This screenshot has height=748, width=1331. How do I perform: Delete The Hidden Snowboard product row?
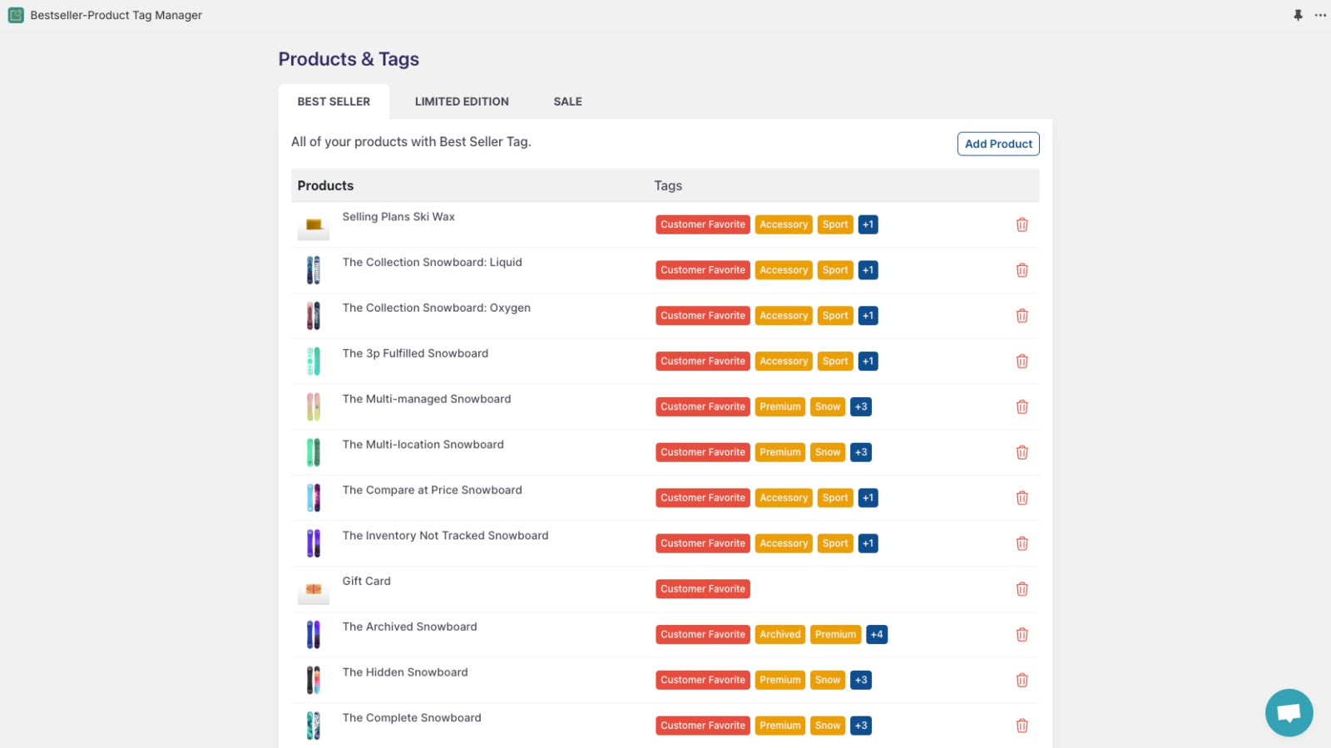point(1022,680)
